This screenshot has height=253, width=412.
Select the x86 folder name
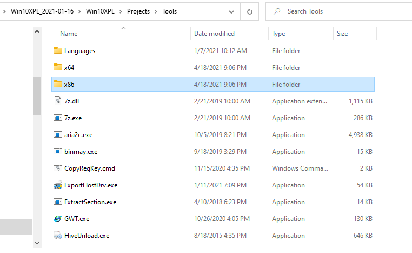pos(69,85)
